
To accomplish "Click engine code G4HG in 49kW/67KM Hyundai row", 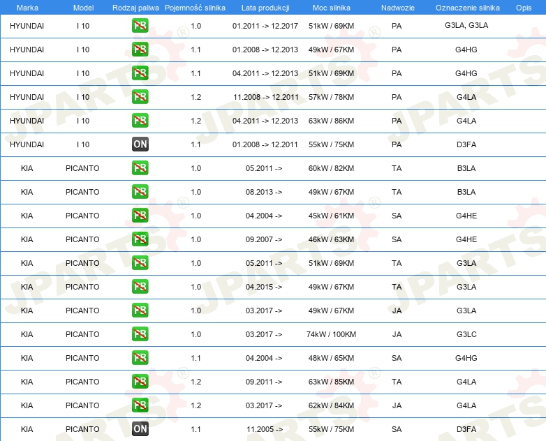I will click(x=466, y=50).
